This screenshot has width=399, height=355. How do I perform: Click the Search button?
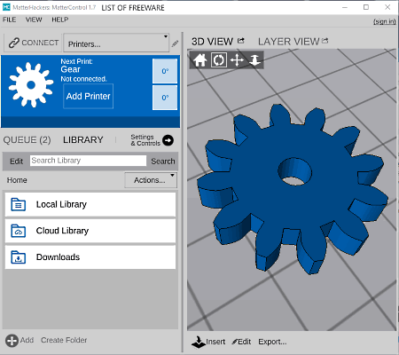click(x=163, y=162)
